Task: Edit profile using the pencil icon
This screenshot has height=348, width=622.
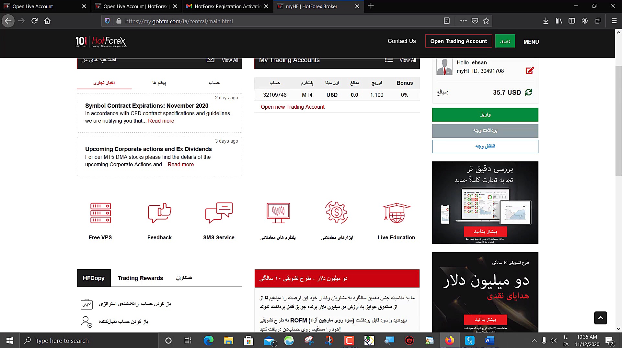Action: coord(529,71)
